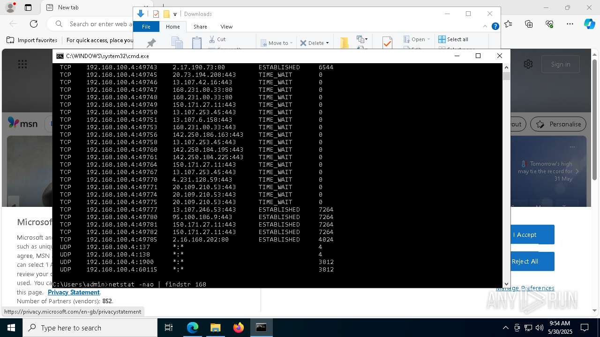
Task: Expand Open dropdown in Explorer ribbon
Action: (428, 39)
